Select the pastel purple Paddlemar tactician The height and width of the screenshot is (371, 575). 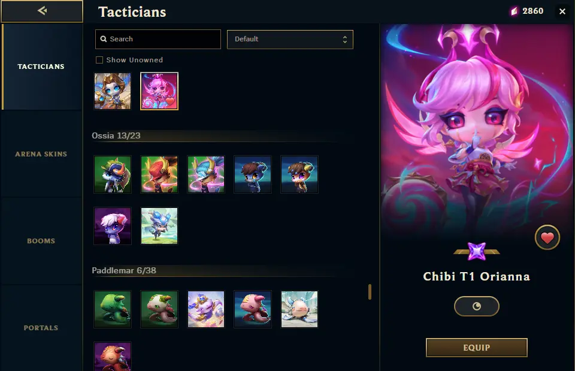pyautogui.click(x=205, y=309)
